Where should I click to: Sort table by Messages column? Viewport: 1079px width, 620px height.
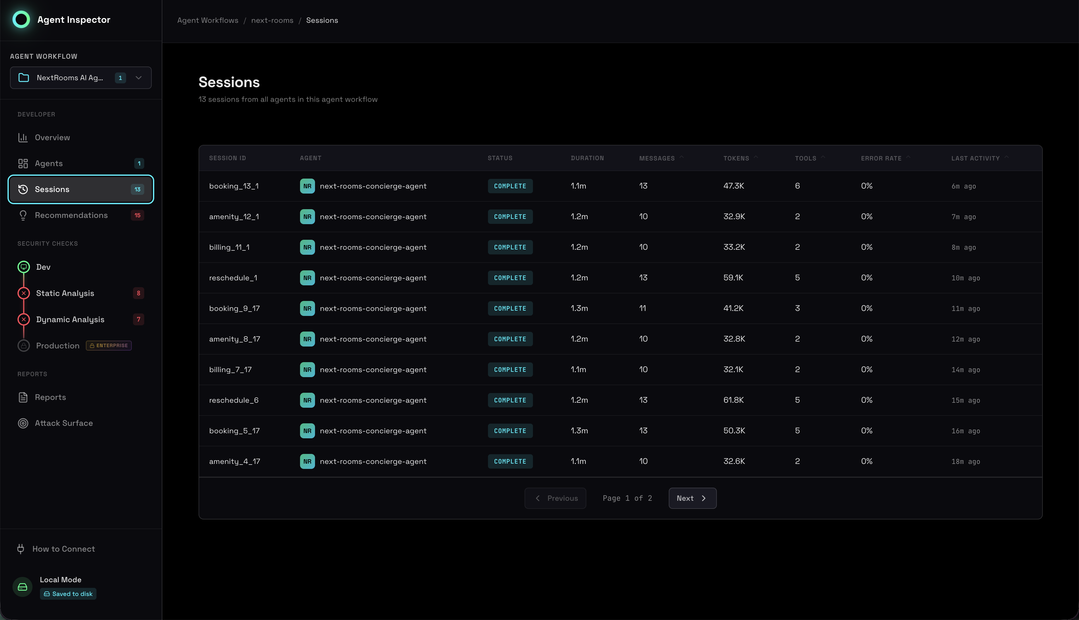click(657, 158)
